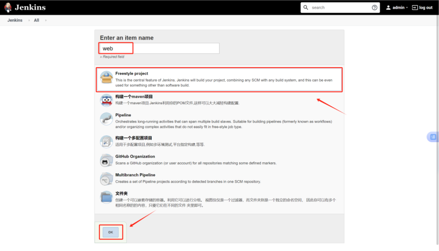The image size is (439, 251).
Task: Open the Jenkins home title link
Action: coord(30,7)
